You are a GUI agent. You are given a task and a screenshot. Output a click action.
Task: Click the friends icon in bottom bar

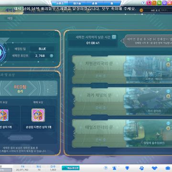click(114, 168)
